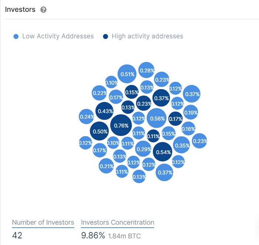This screenshot has height=245, width=259.
Task: Click the 0.24% bubble
Action: pos(86,117)
